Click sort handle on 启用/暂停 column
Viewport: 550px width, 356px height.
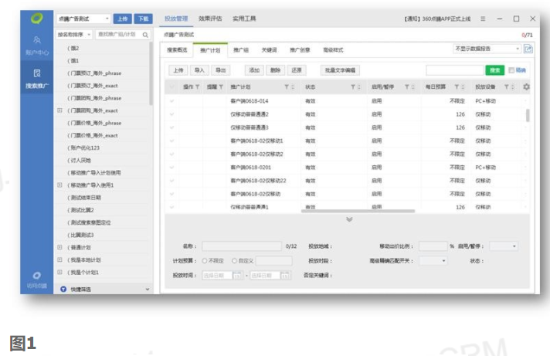[x=413, y=87]
